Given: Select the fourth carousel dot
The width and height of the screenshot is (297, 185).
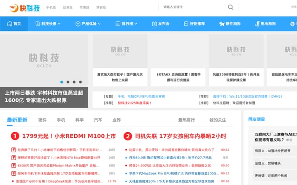Looking at the screenshot, I should tap(80, 82).
